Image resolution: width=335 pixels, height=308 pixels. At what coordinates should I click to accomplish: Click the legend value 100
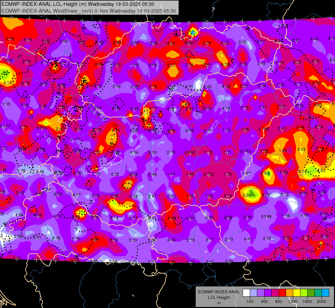tap(250, 301)
